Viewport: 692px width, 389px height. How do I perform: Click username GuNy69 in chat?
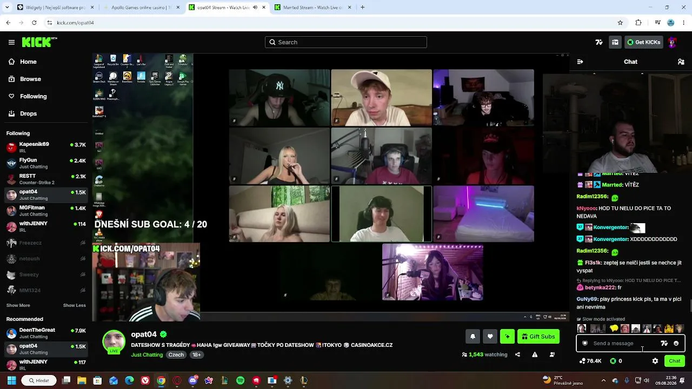pyautogui.click(x=587, y=299)
